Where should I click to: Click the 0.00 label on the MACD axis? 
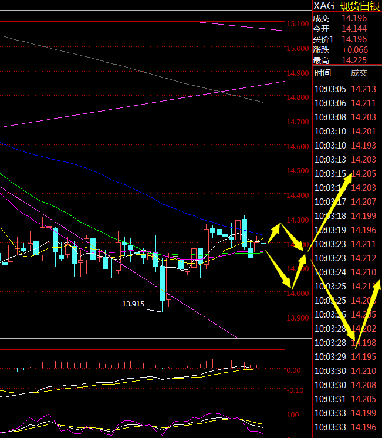point(294,370)
